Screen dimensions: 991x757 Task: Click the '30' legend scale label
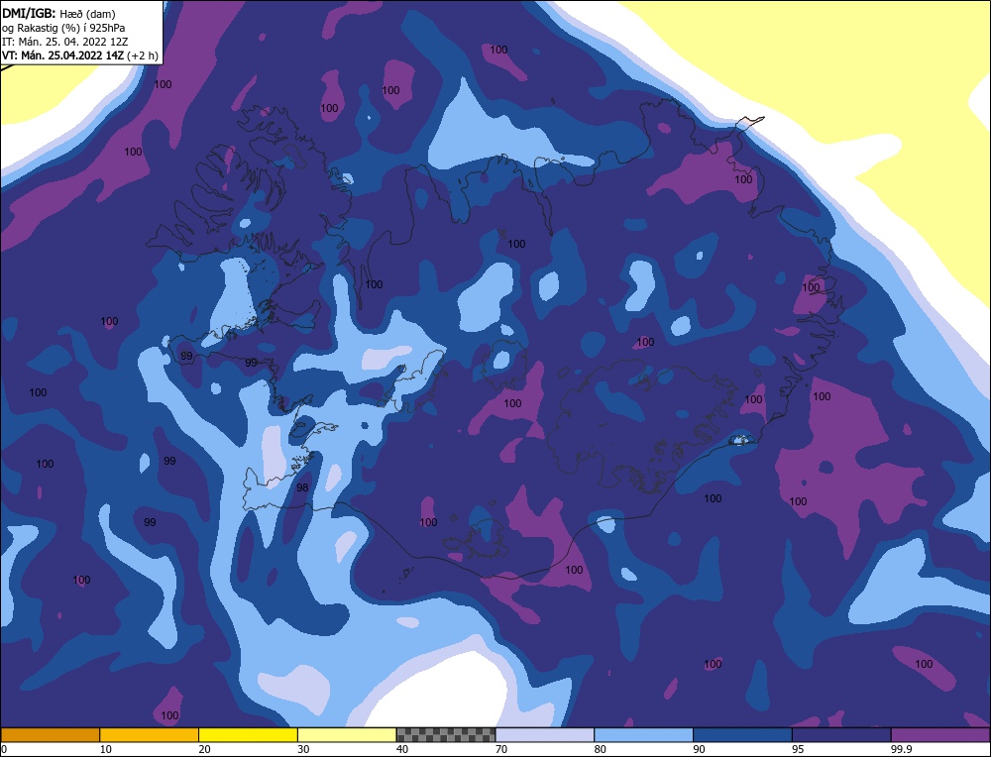point(303,749)
